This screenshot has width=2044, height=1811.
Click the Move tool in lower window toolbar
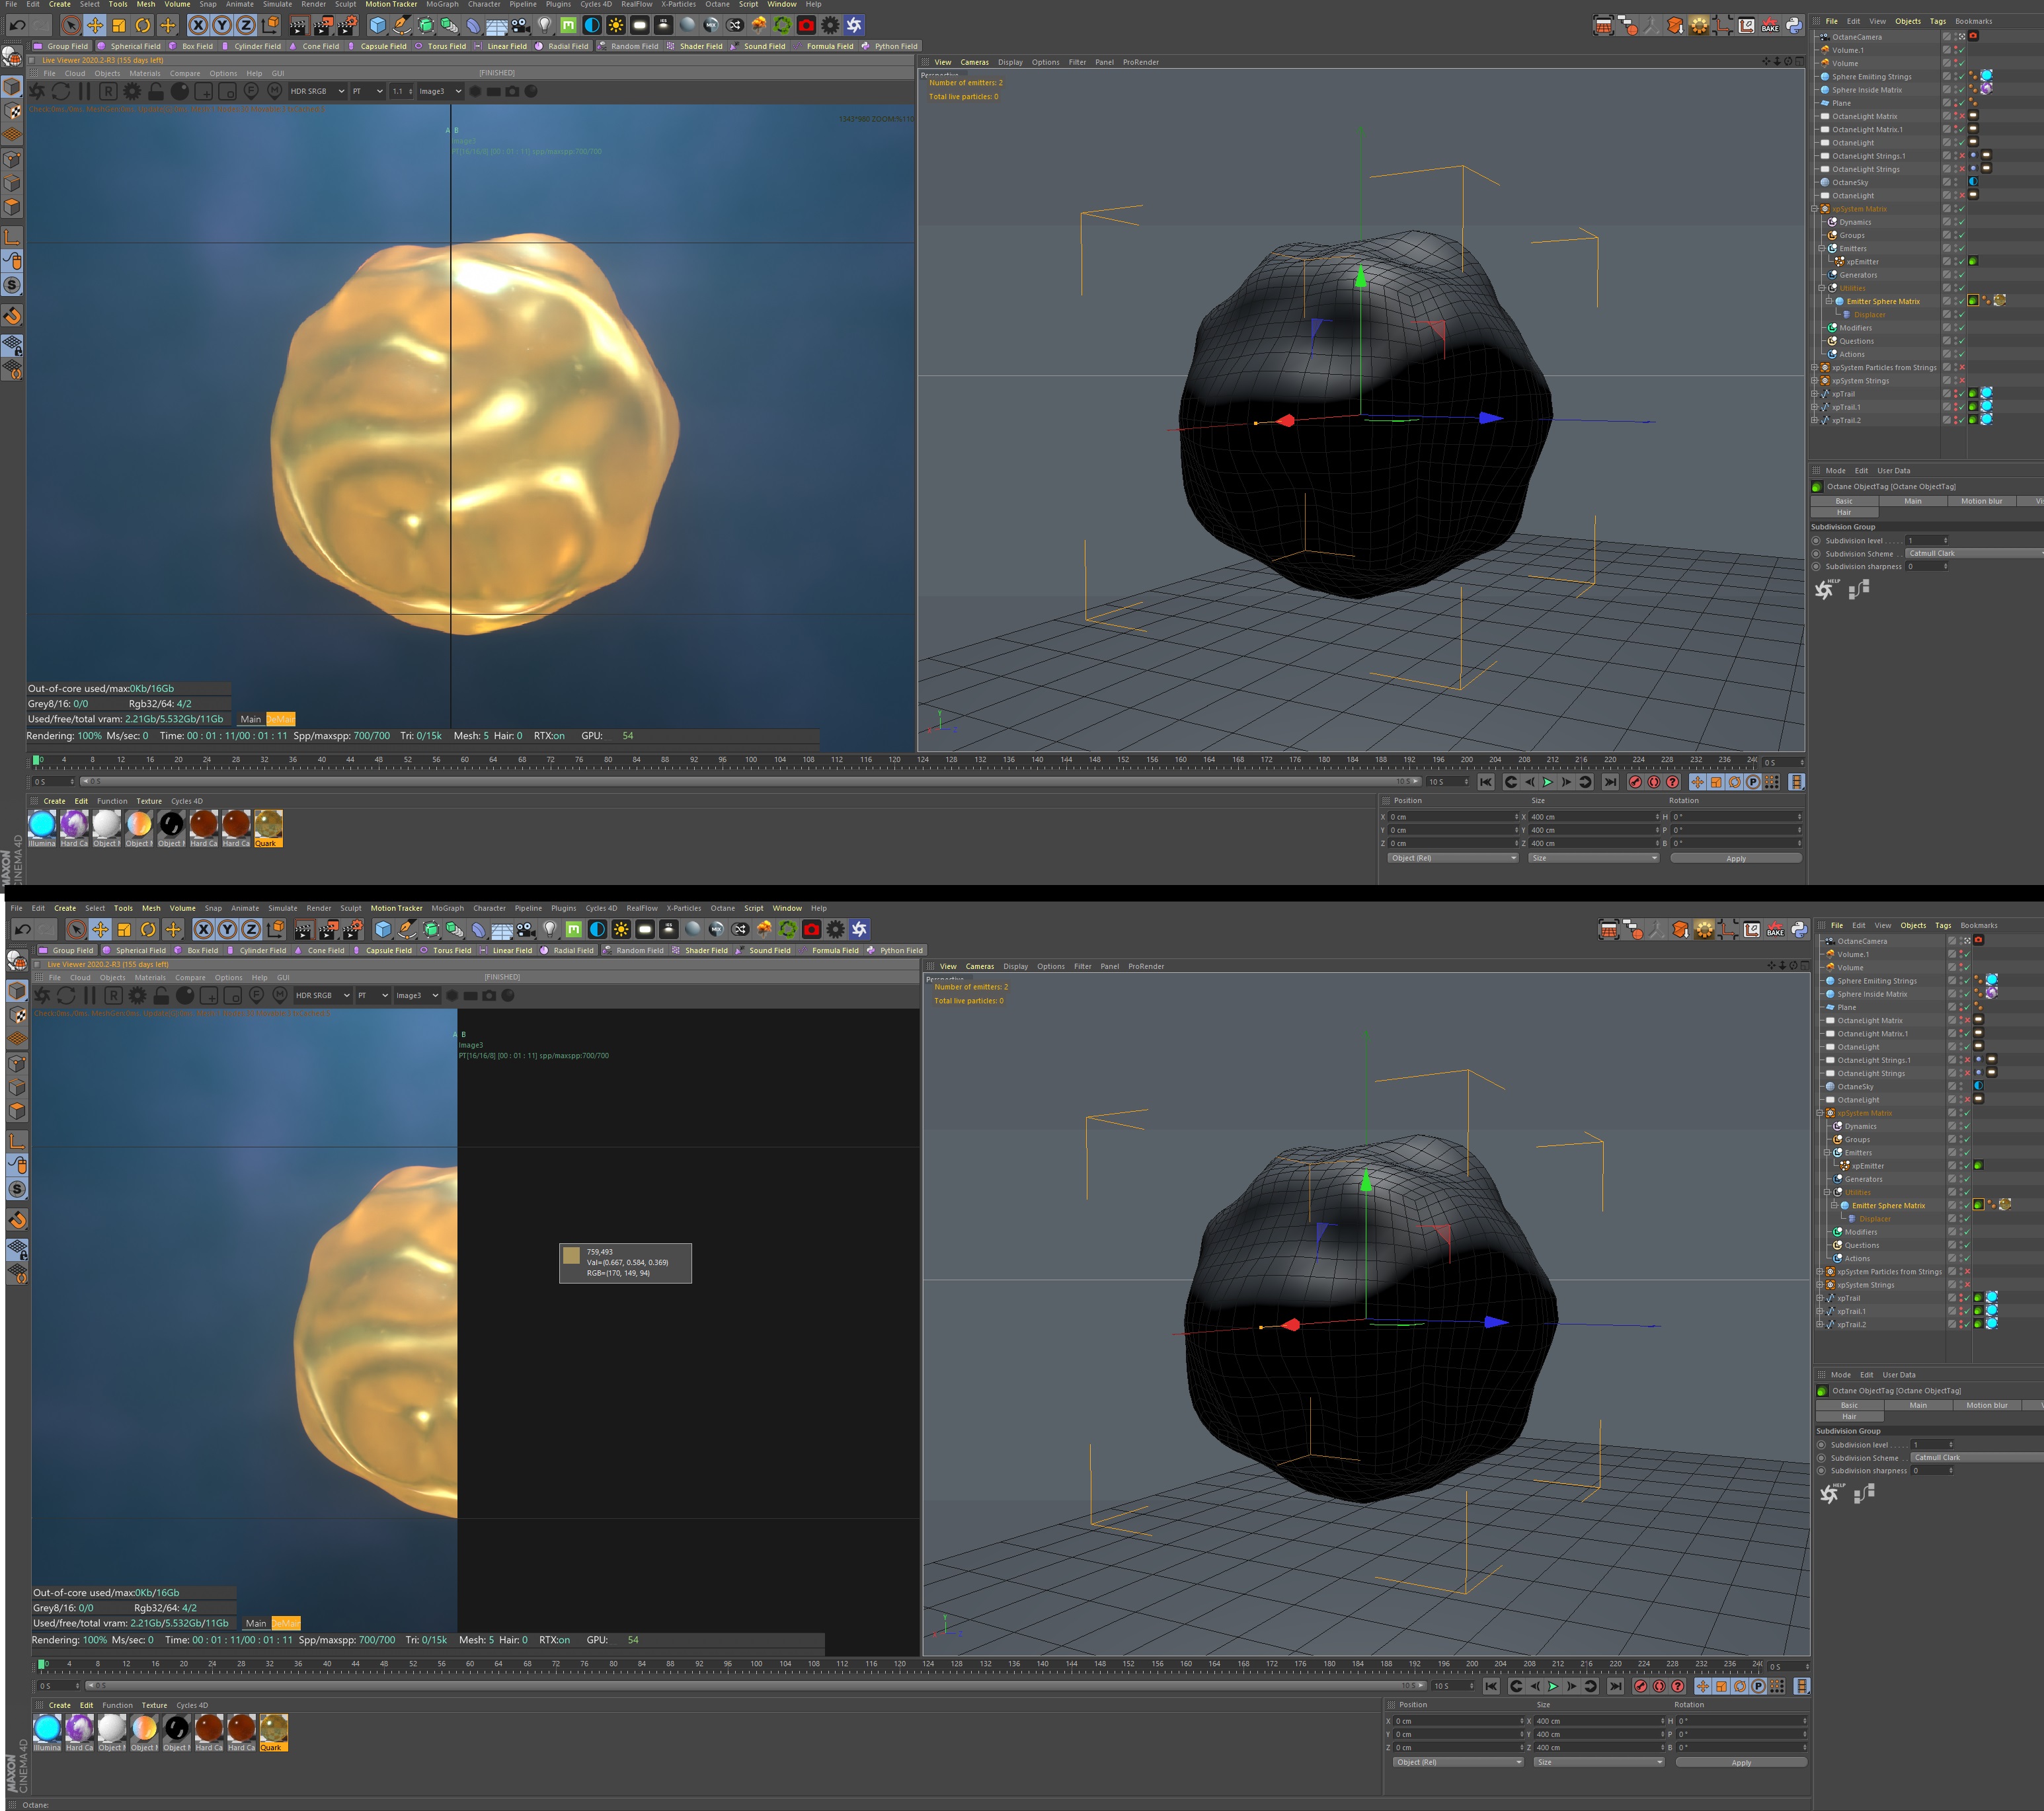click(100, 929)
